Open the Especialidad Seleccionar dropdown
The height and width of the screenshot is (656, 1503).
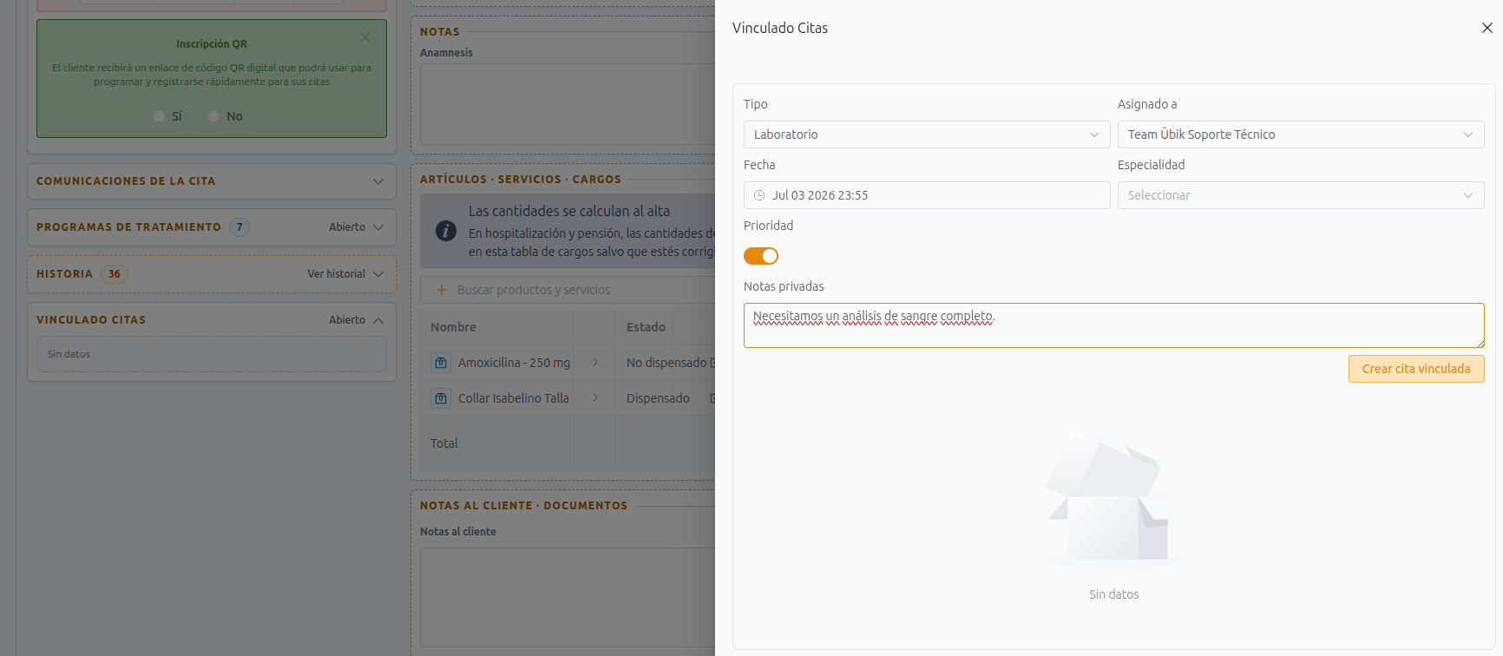pos(1301,195)
